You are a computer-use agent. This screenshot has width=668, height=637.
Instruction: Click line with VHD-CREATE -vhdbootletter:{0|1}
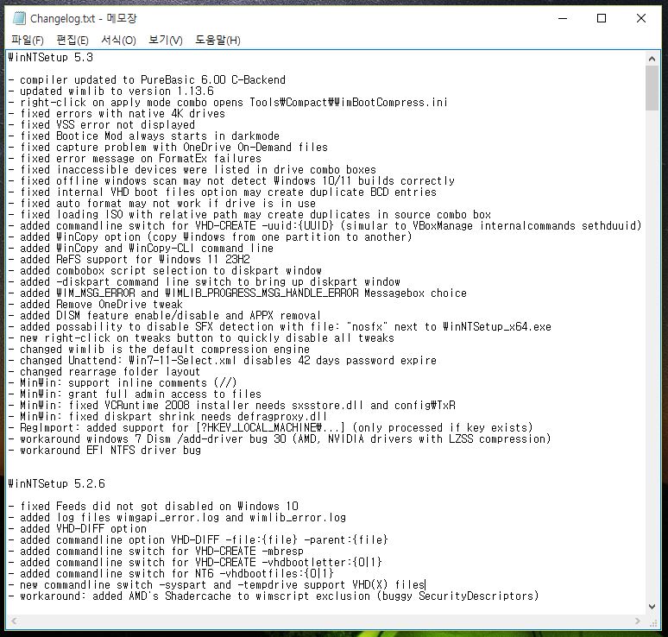click(x=195, y=562)
